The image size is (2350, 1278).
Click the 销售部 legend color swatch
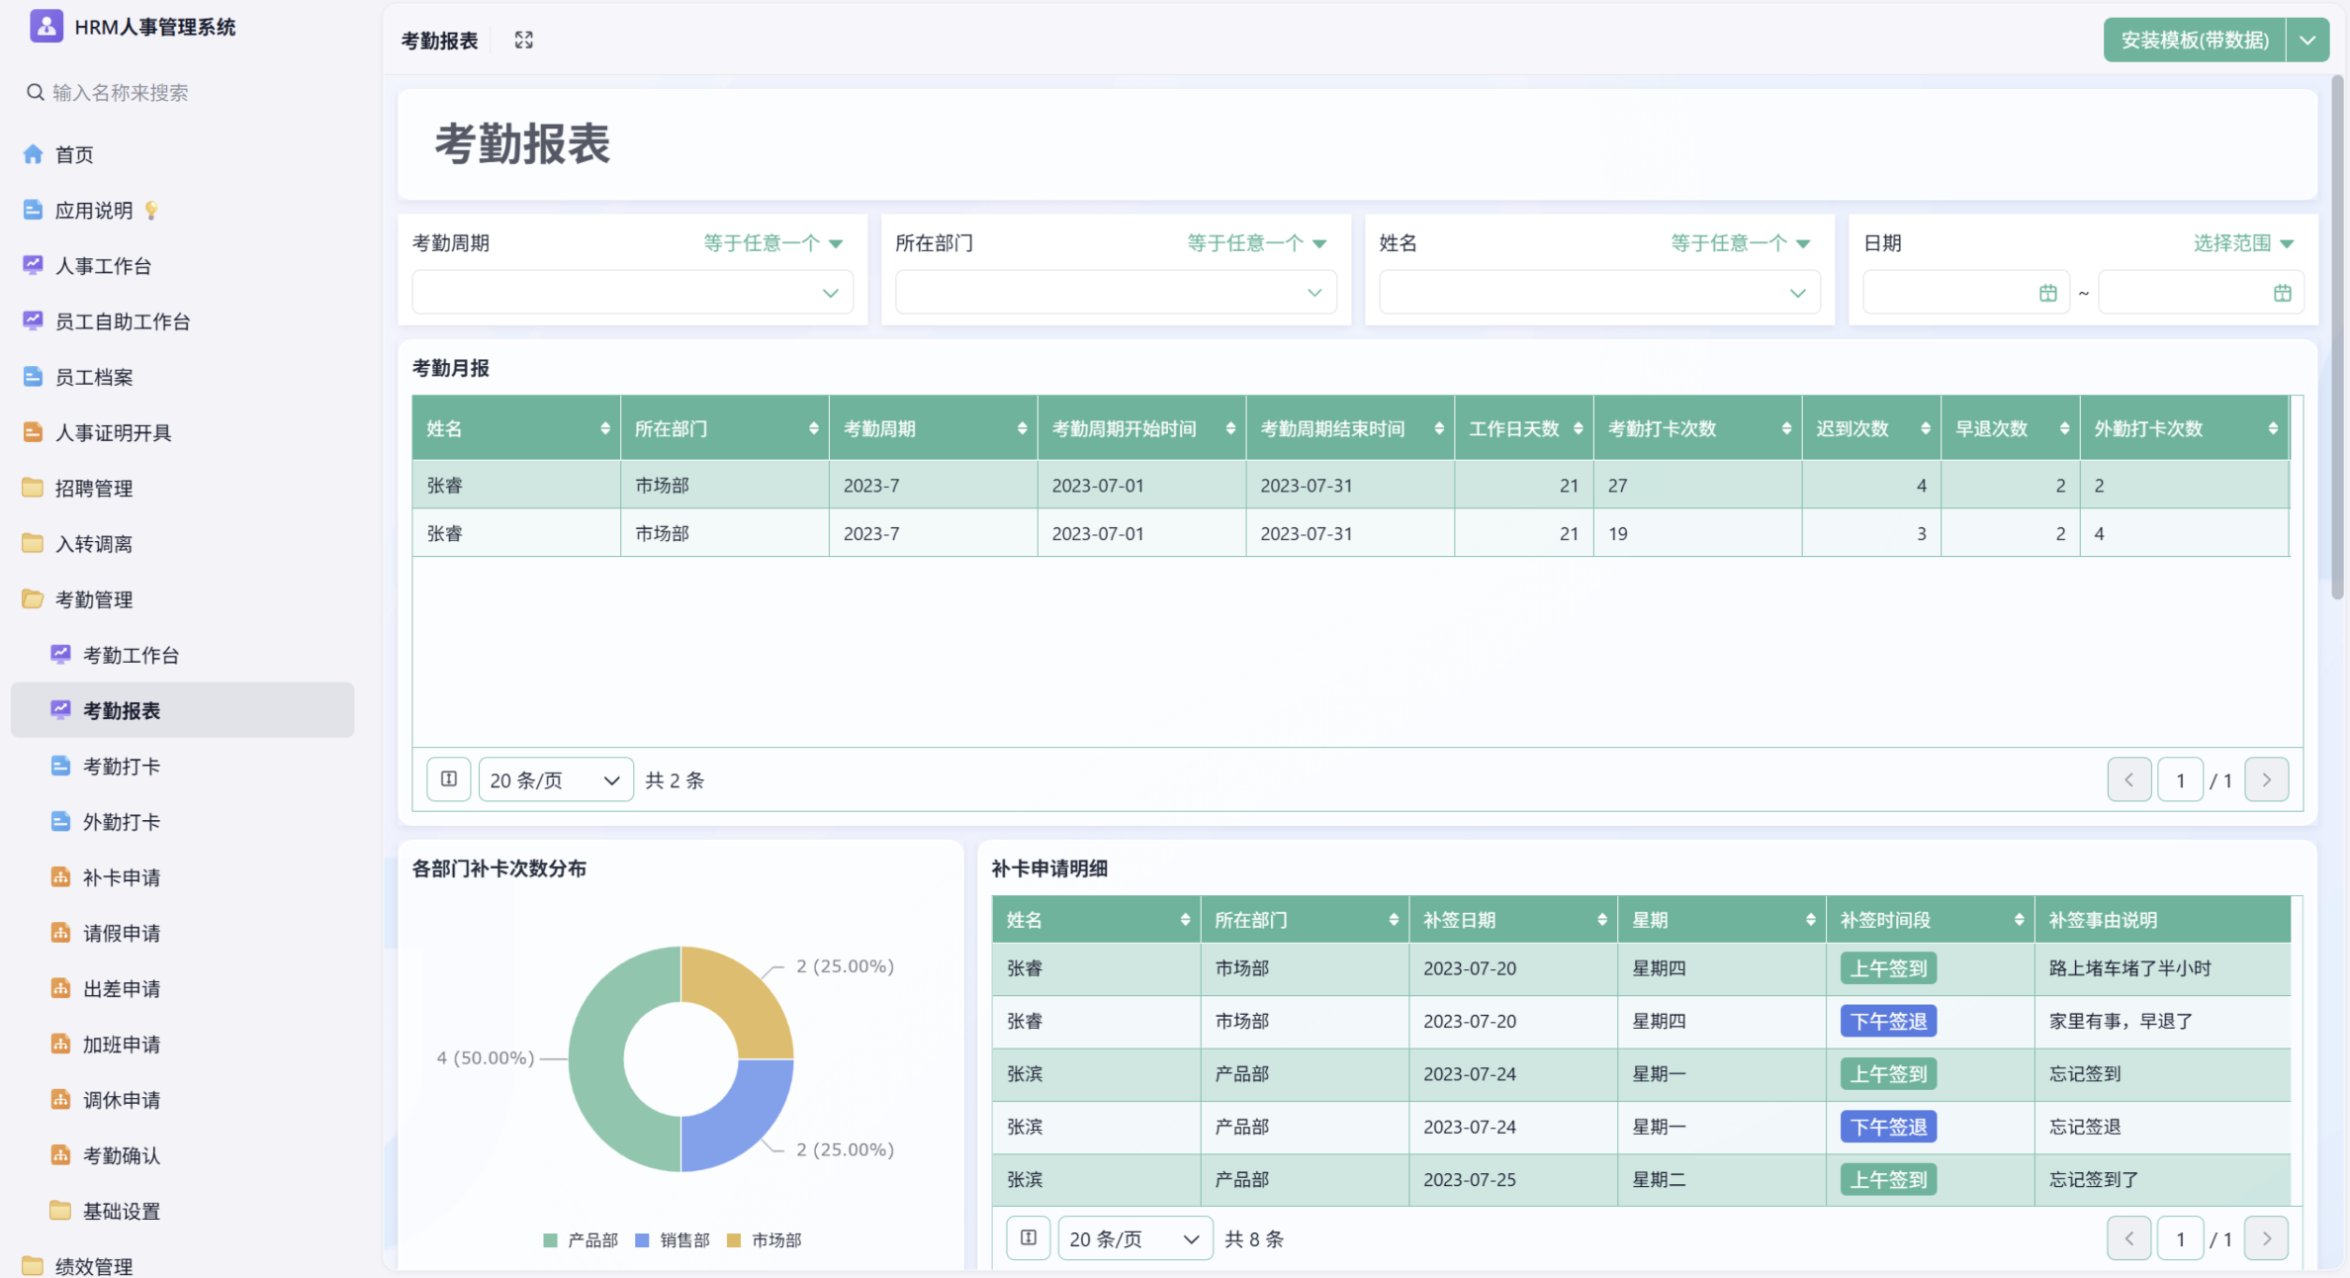642,1240
